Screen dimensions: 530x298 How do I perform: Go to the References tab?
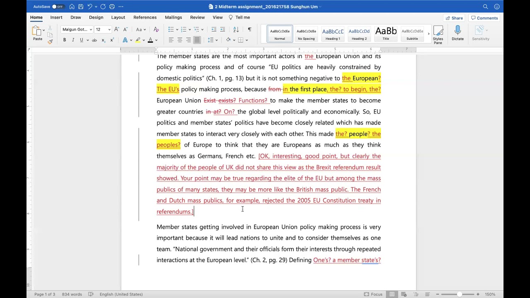(145, 17)
